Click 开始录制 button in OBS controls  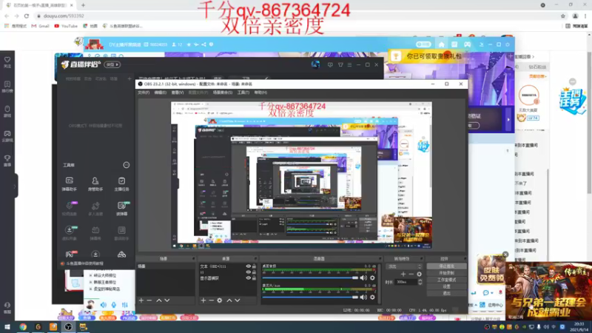447,273
